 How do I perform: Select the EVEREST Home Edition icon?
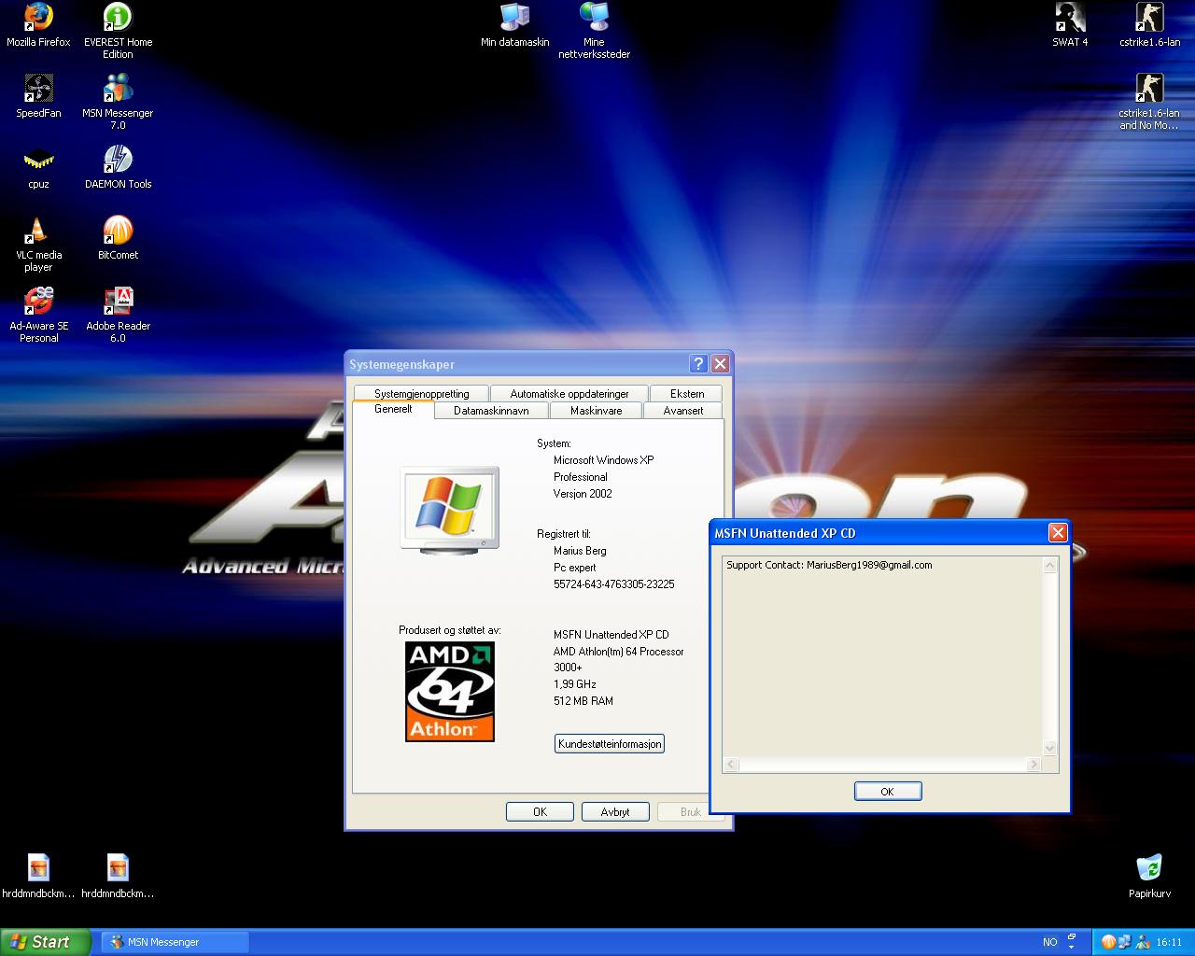coord(118,31)
